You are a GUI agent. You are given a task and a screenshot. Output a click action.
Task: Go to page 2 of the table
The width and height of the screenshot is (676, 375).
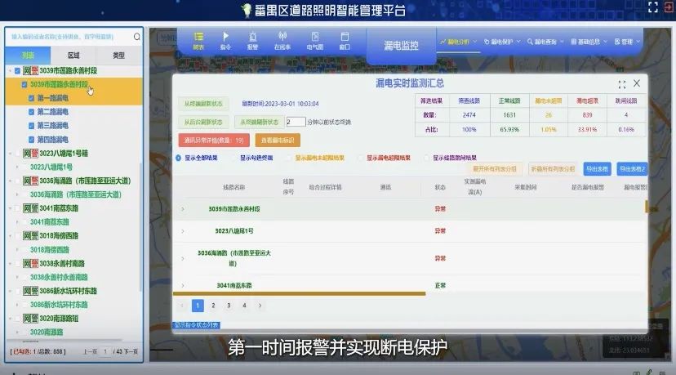coord(213,306)
